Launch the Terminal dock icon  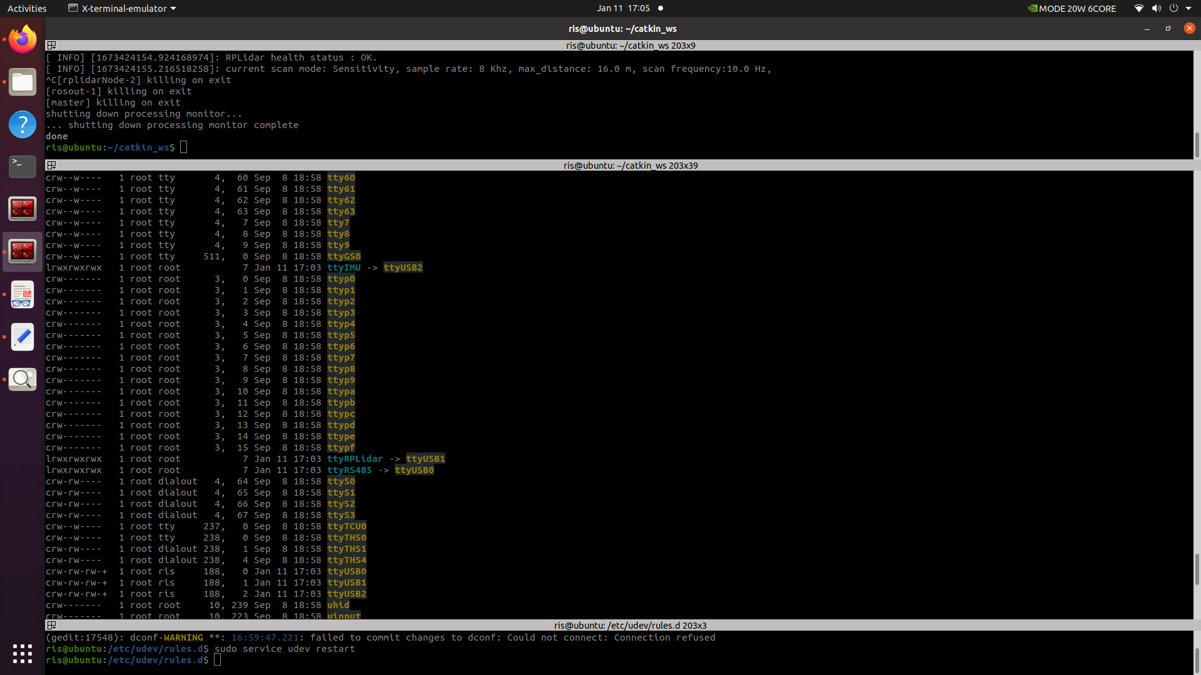(x=23, y=166)
